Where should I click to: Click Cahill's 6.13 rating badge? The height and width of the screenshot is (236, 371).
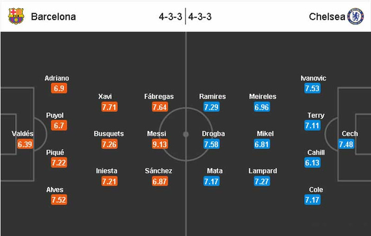click(x=312, y=162)
